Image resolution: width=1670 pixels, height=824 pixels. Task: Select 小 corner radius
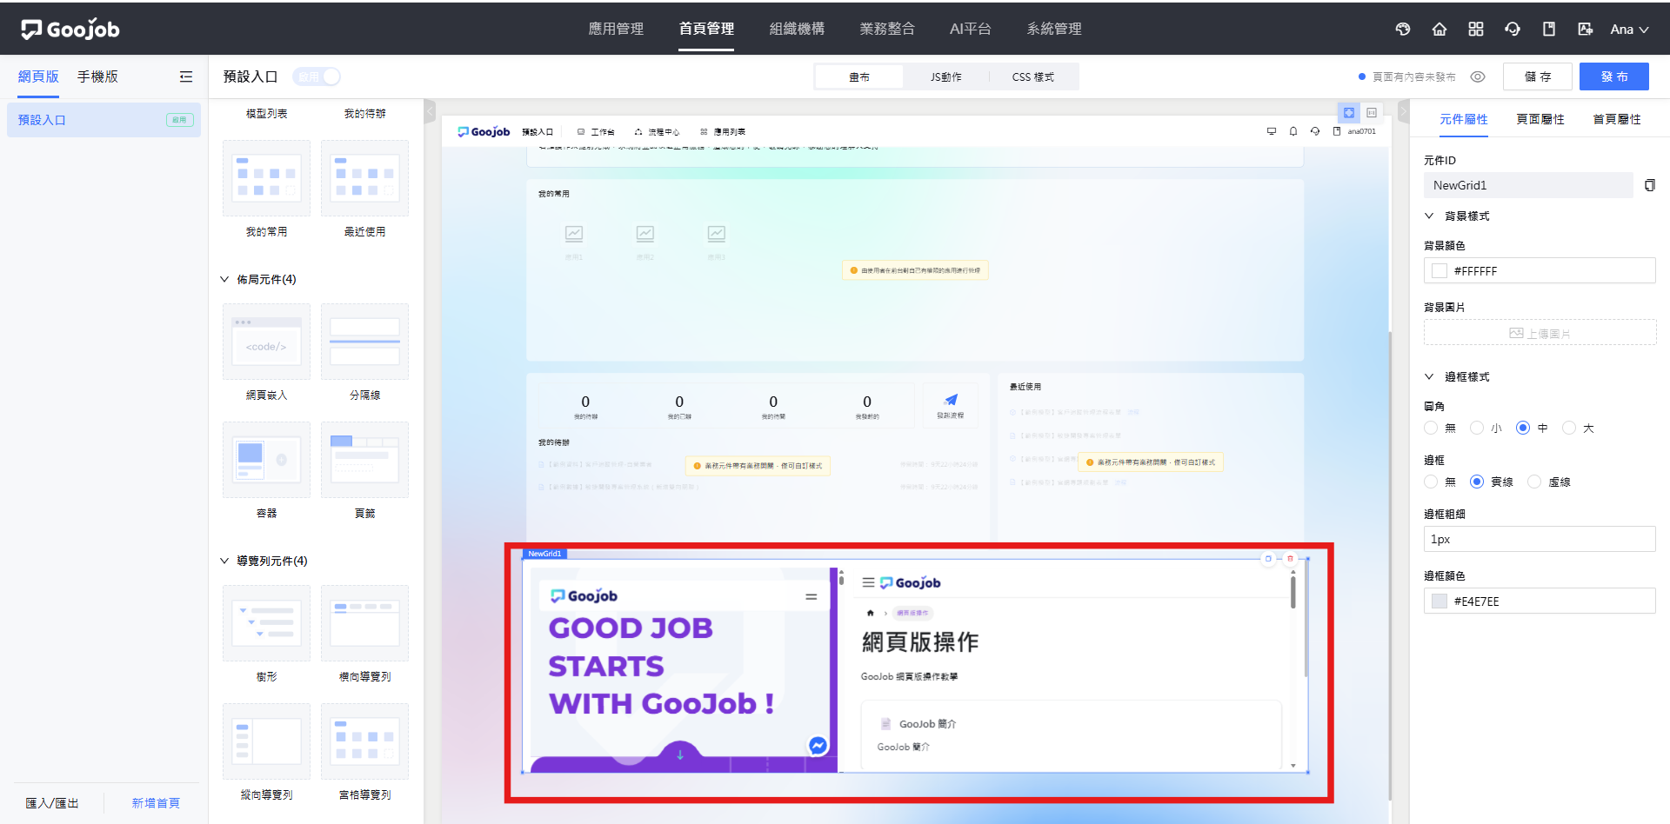1477,428
